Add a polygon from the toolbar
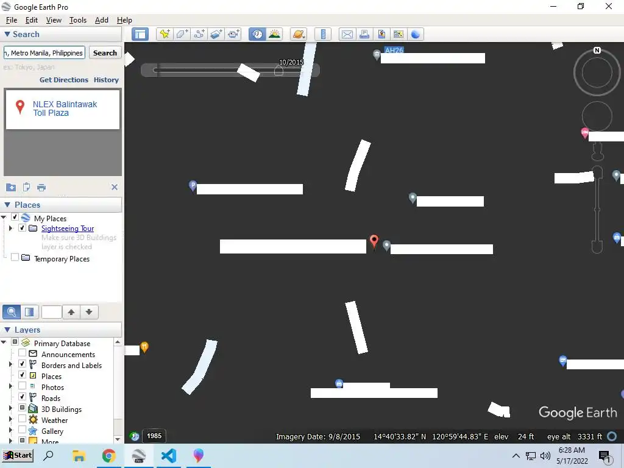Viewport: 624px width, 468px height. (182, 34)
